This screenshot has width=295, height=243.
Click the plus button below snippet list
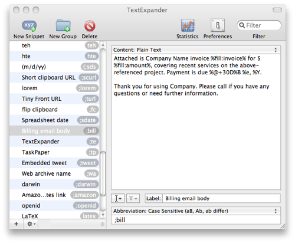(x=17, y=224)
